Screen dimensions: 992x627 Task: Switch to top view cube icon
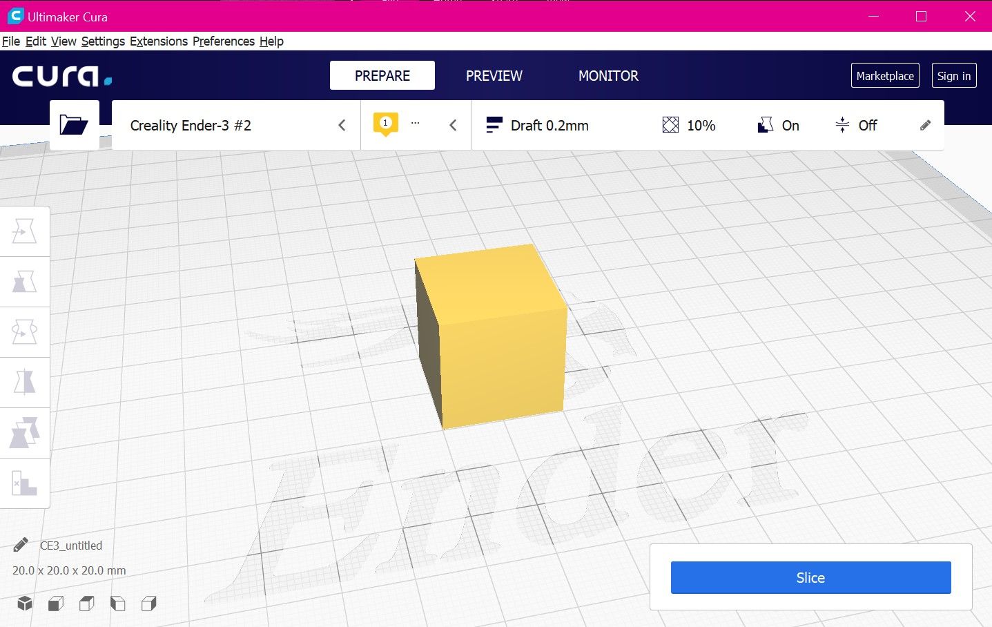86,604
